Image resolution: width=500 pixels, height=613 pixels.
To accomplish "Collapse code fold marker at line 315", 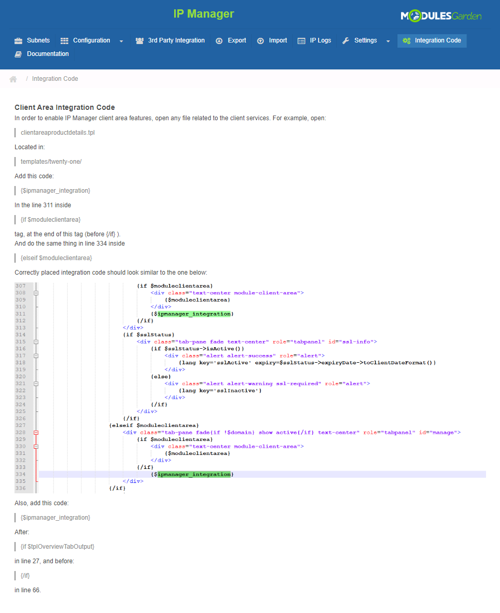I will [x=36, y=341].
